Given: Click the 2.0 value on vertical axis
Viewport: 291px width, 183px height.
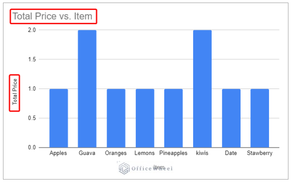Looking at the screenshot, I should click(32, 30).
